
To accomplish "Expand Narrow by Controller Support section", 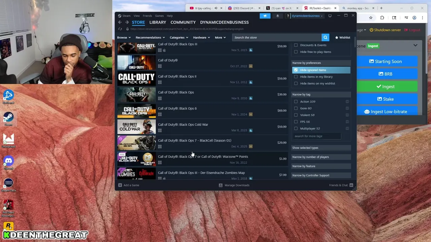I will tap(321, 175).
